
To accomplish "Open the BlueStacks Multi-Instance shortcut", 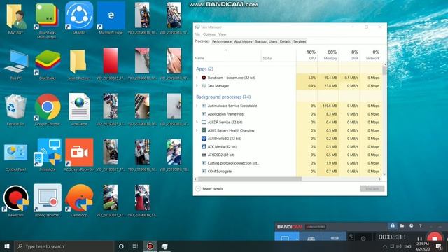I will click(x=48, y=20).
